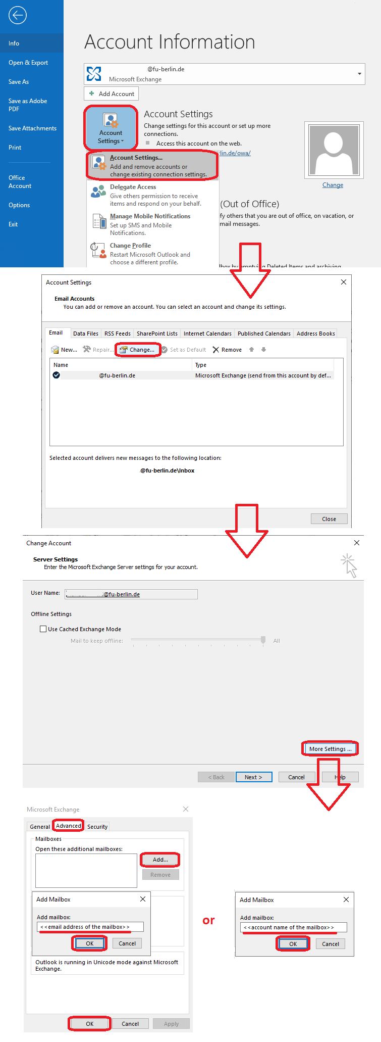Image resolution: width=381 pixels, height=1042 pixels.
Task: Open the owa web access link
Action: (235, 153)
